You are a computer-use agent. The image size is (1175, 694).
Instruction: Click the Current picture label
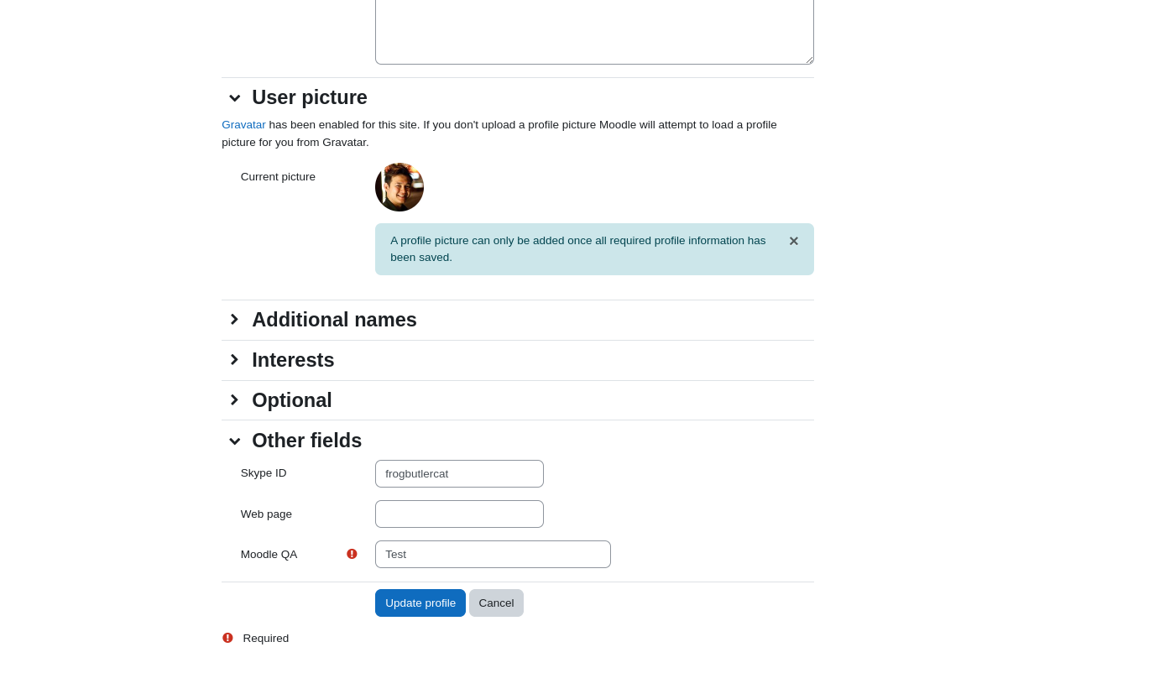tap(278, 176)
